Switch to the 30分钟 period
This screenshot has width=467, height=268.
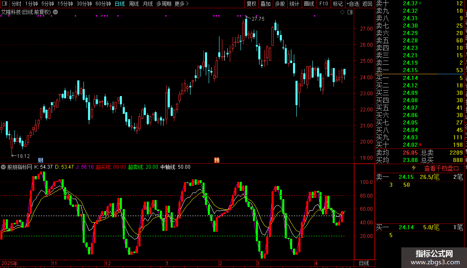click(x=84, y=4)
